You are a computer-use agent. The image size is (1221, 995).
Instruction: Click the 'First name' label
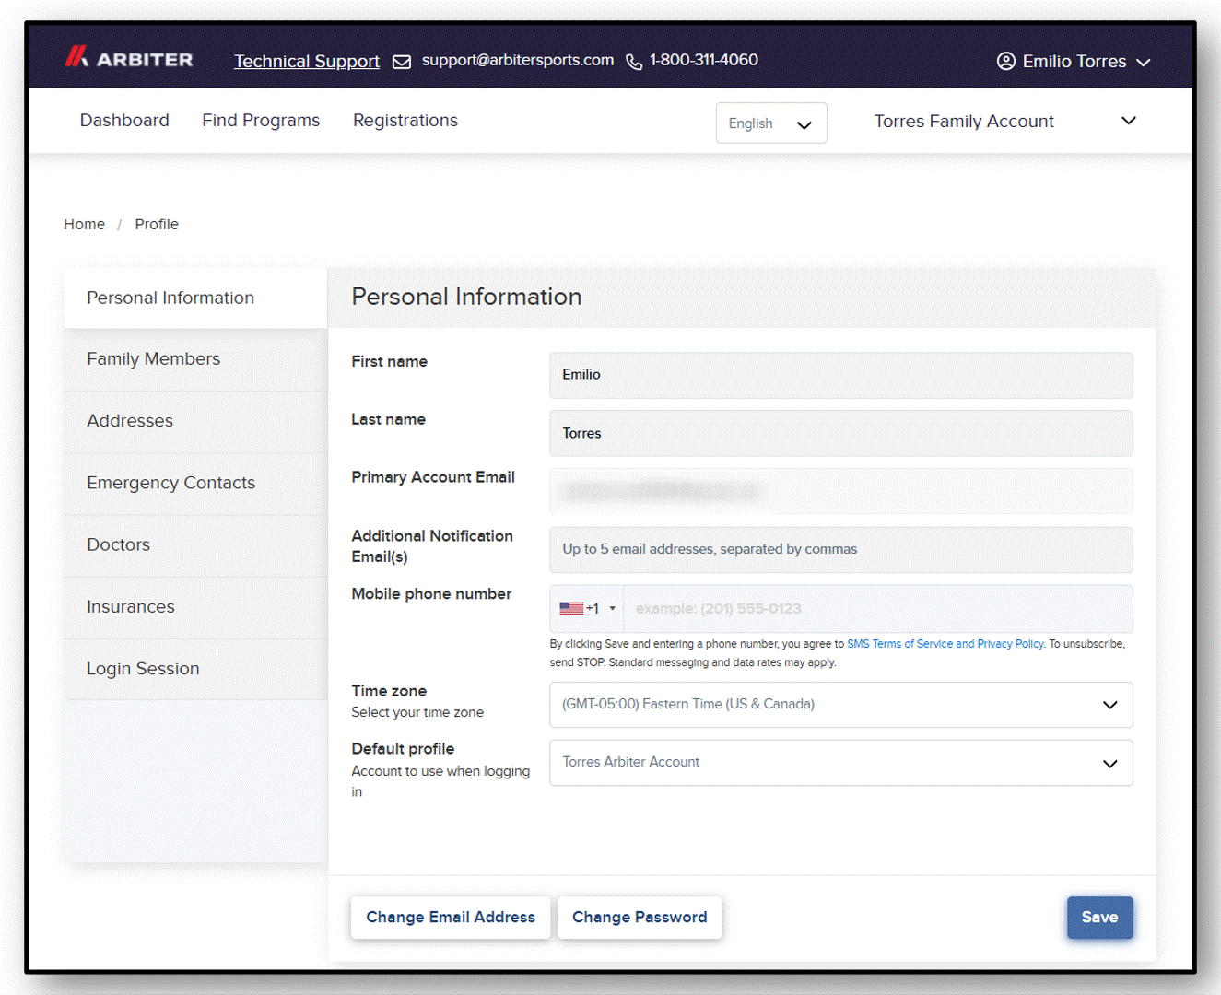(389, 361)
